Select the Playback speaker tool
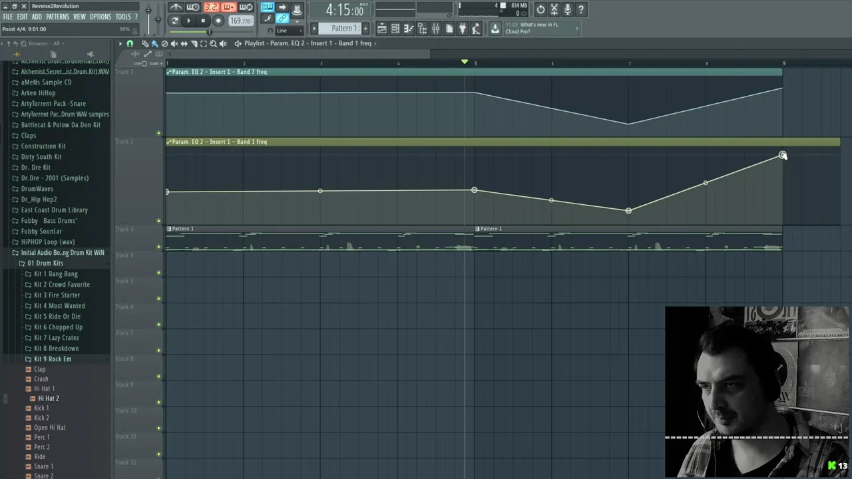Screen dimensions: 852x479 click(223, 43)
